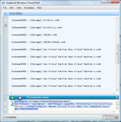Open the Help menu
Viewport: 121px width, 122px height.
click(39, 8)
